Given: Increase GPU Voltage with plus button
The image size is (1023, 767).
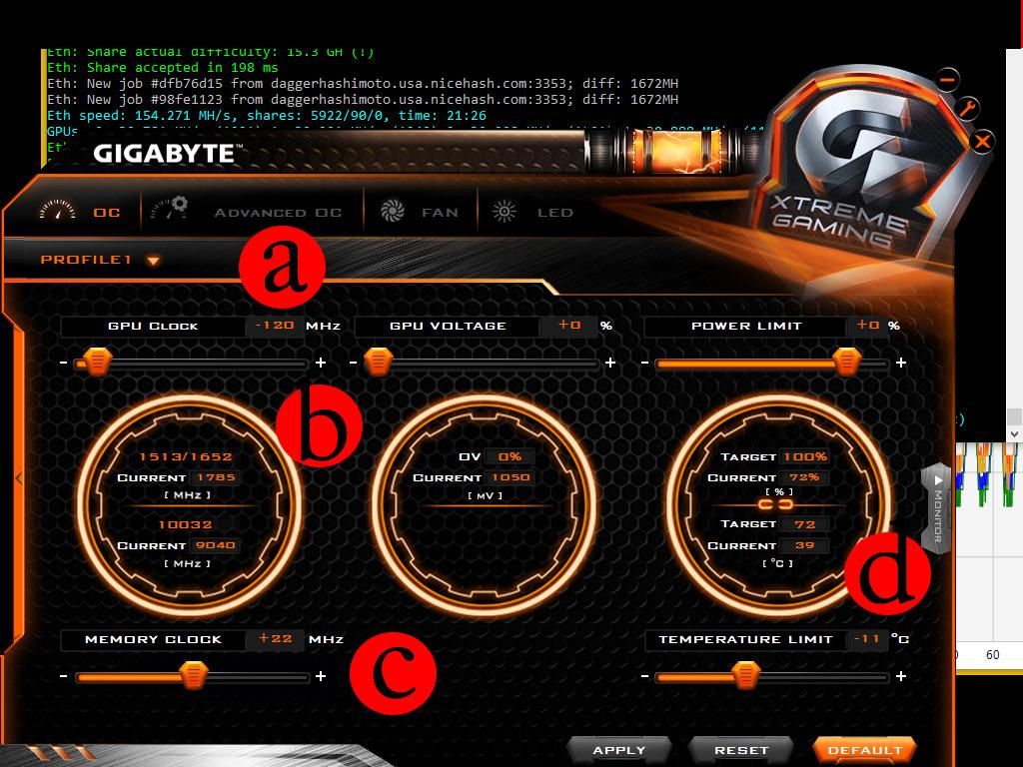Looking at the screenshot, I should click(610, 363).
